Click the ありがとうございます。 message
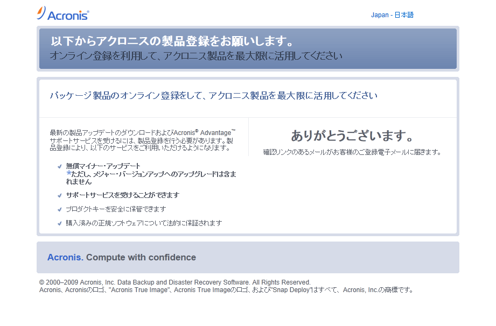The image size is (496, 326). [352, 136]
